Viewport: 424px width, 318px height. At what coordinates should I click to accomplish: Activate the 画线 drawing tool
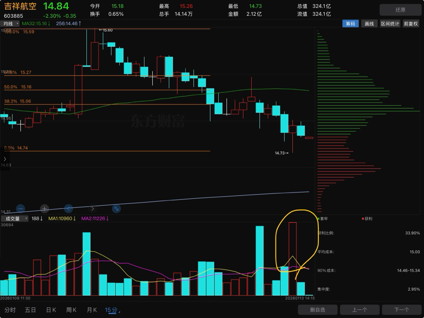369,24
